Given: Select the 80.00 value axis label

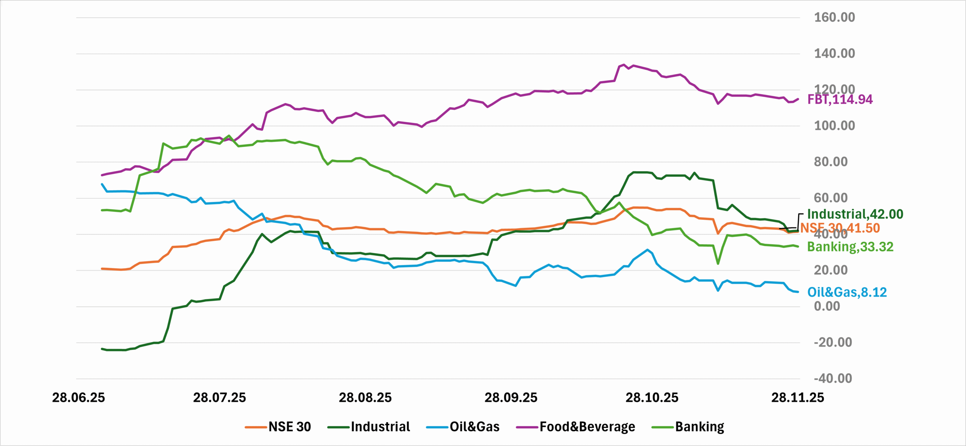Looking at the screenshot, I should click(831, 162).
